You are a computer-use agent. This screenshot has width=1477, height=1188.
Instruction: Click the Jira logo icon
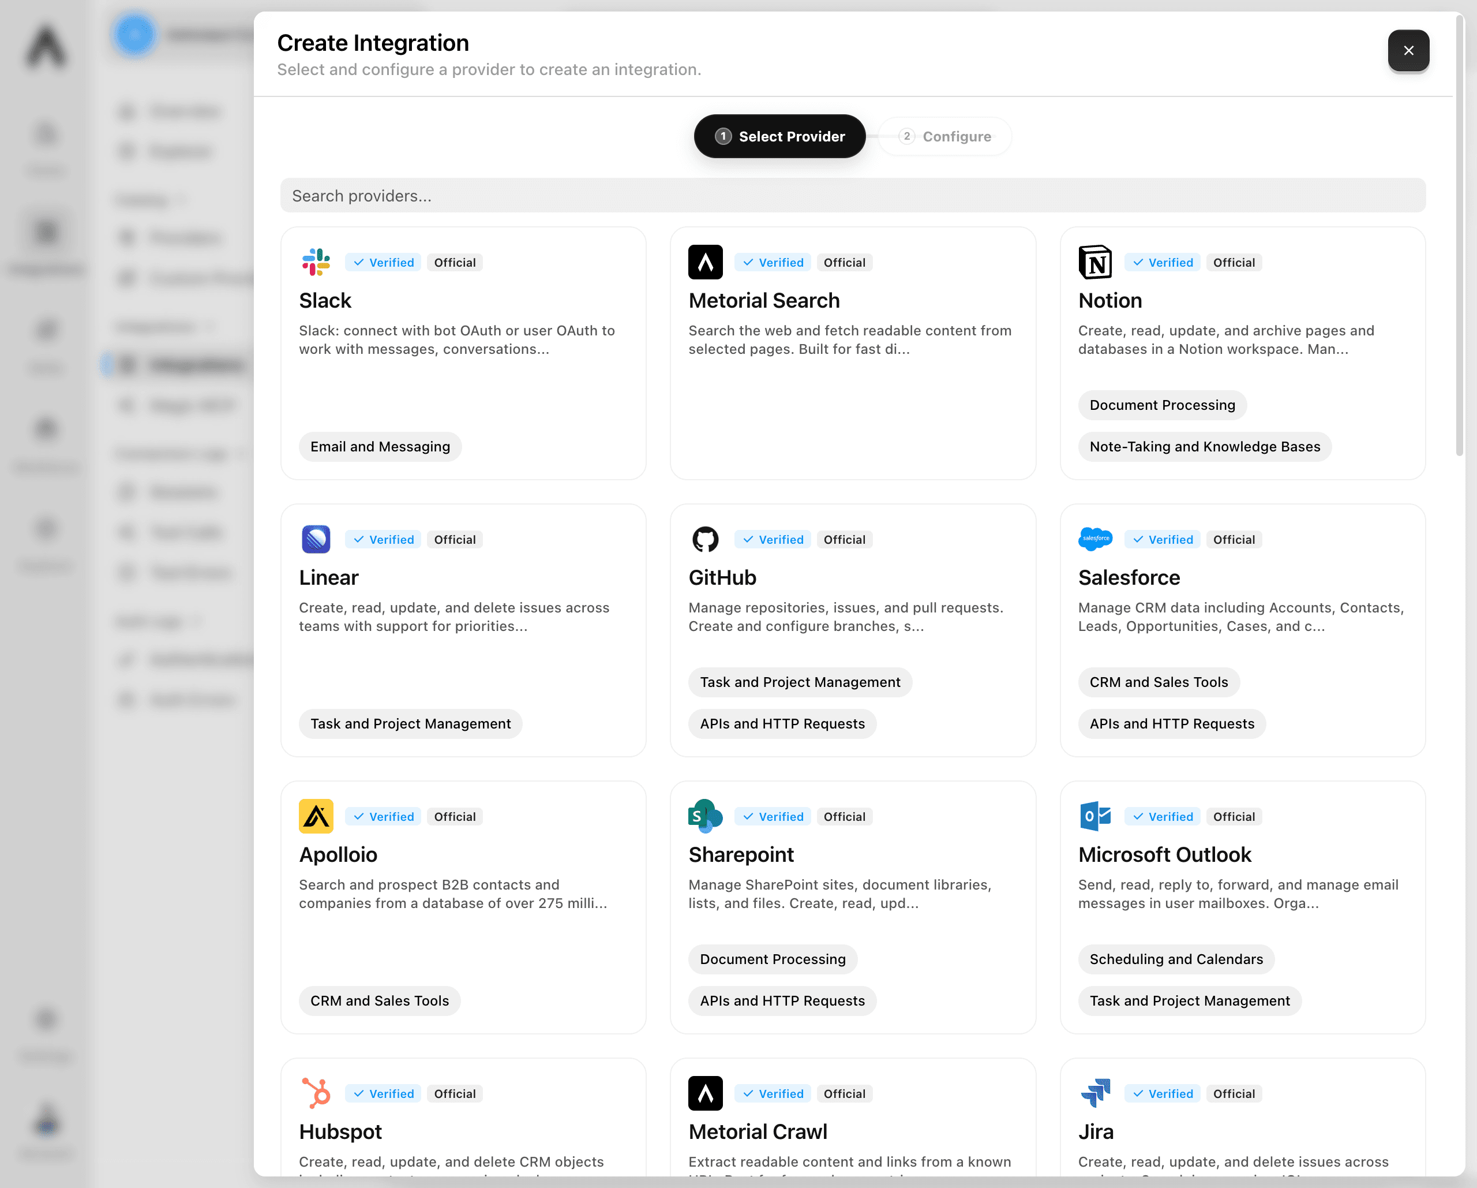coord(1096,1093)
